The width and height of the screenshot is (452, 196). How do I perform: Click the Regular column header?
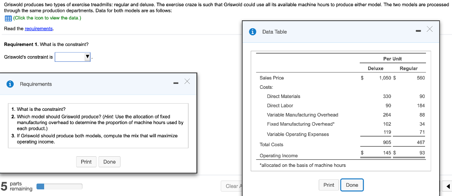(x=408, y=68)
